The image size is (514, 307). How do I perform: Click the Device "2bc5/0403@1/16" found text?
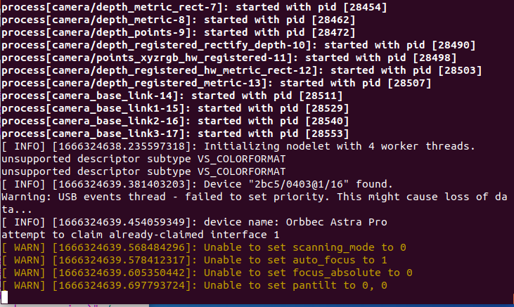coord(298,184)
